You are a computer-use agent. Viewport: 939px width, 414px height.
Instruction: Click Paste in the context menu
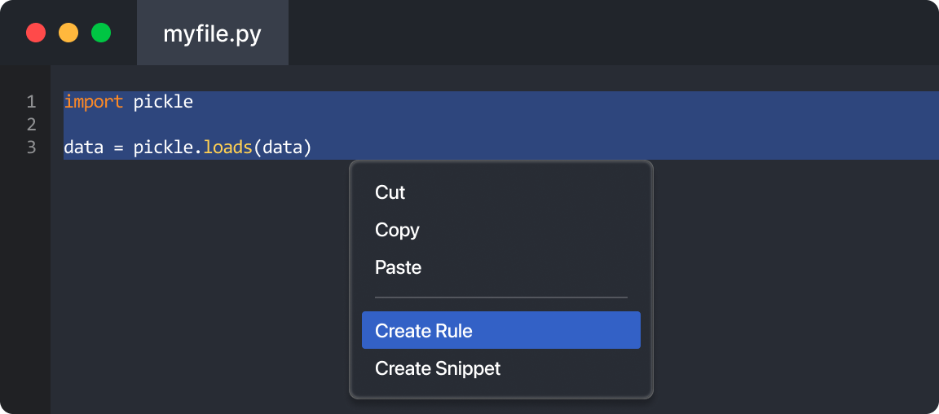(x=398, y=267)
